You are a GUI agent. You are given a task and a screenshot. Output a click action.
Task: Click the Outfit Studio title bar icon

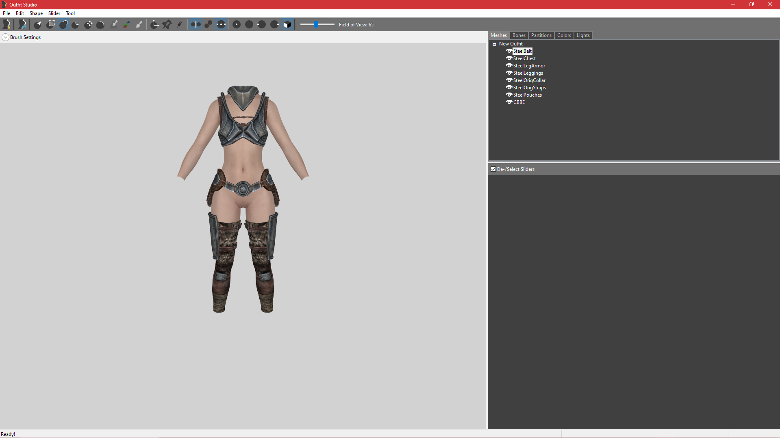pos(4,4)
